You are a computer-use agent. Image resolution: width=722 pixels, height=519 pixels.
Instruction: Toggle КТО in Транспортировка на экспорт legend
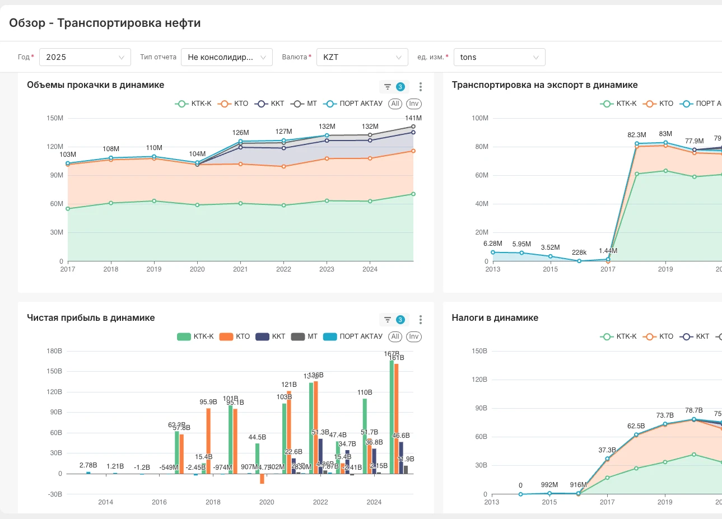point(658,104)
